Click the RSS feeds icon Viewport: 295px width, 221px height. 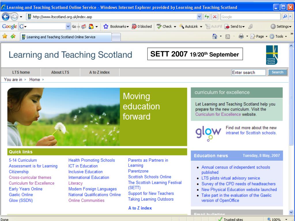coord(228,37)
